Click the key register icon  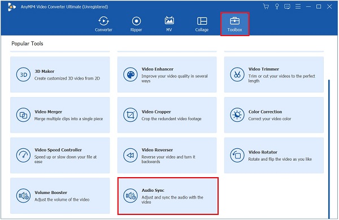pyautogui.click(x=277, y=6)
